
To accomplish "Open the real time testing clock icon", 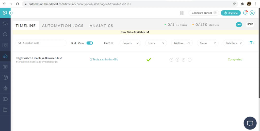I will 5,34.
